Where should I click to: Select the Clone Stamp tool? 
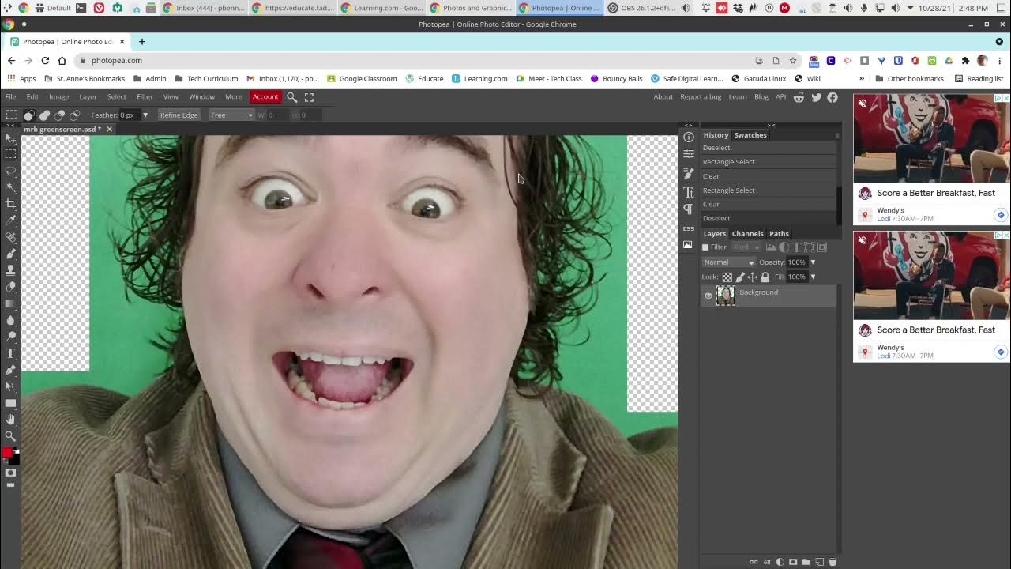pyautogui.click(x=11, y=270)
